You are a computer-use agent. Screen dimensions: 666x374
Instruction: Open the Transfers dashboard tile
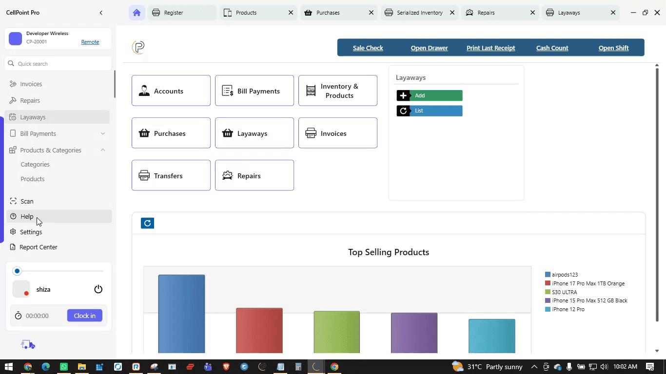(171, 175)
